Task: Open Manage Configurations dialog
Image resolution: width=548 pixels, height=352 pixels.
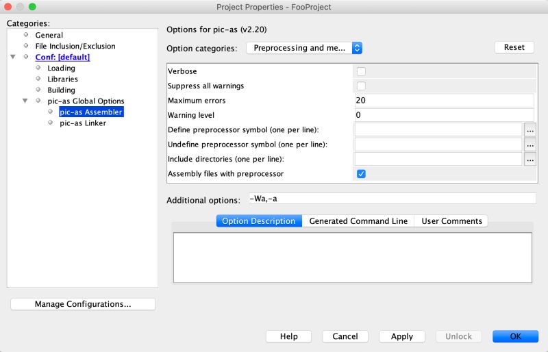Action: point(83,304)
